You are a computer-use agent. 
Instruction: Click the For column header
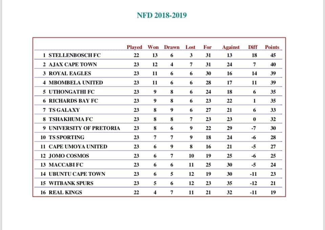(207, 47)
